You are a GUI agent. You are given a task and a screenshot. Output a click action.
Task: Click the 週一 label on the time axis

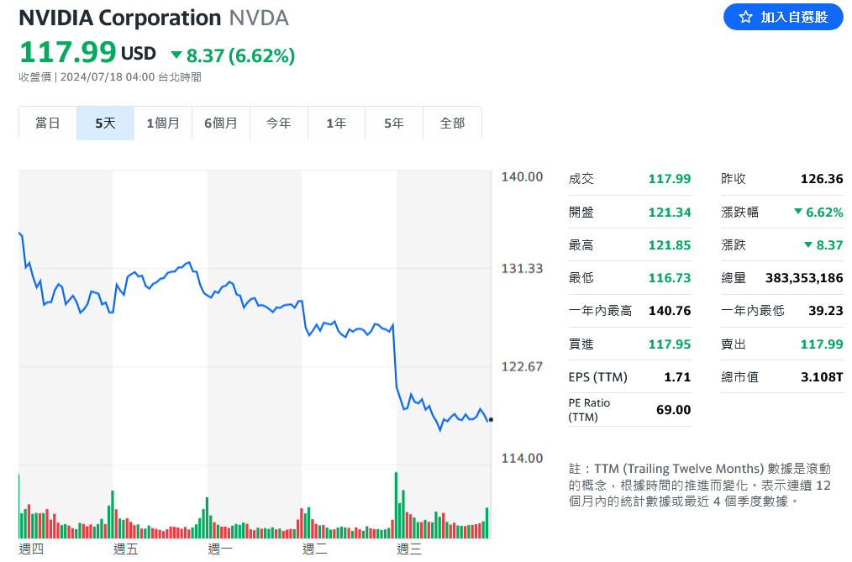(220, 549)
